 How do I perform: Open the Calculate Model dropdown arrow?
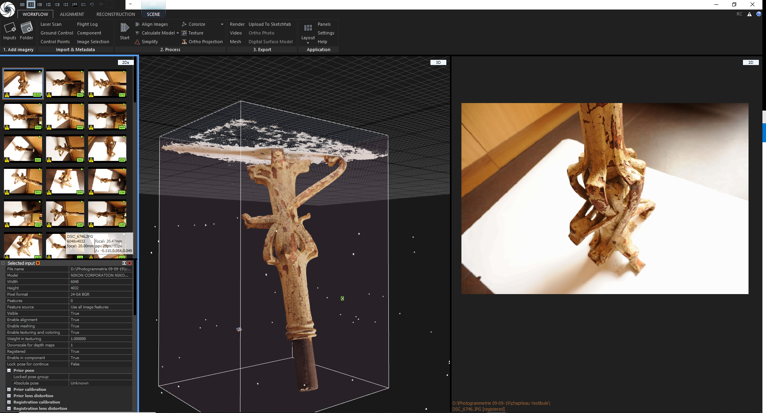[x=178, y=33]
